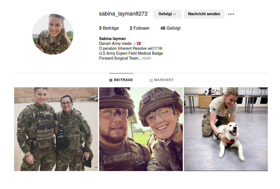Click the tagged-person icon beside MARKIERT
Image resolution: width=280 pixels, height=189 pixels.
pos(151,80)
